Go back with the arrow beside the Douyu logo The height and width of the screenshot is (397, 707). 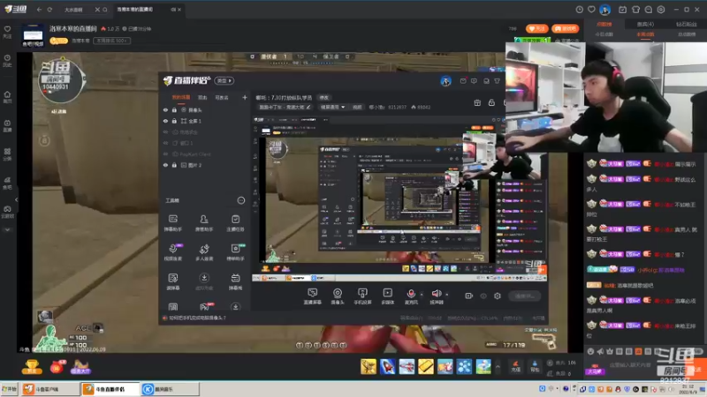point(39,10)
